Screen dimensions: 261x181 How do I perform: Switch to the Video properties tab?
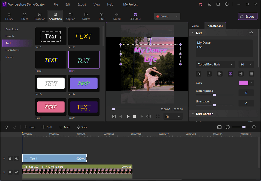tap(195, 26)
